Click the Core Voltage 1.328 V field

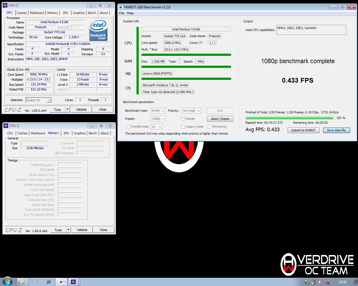point(74,37)
